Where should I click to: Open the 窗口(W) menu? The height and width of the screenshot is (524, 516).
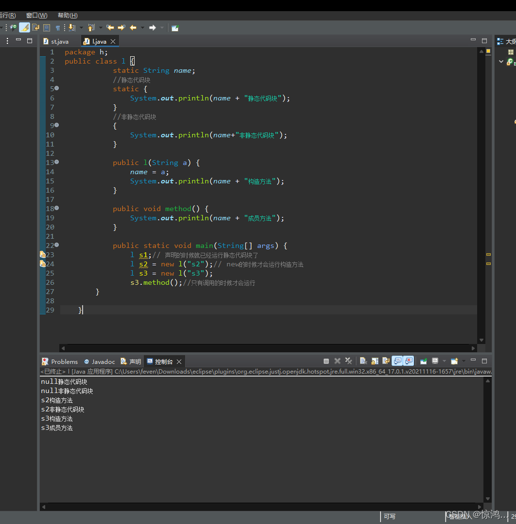pyautogui.click(x=36, y=16)
